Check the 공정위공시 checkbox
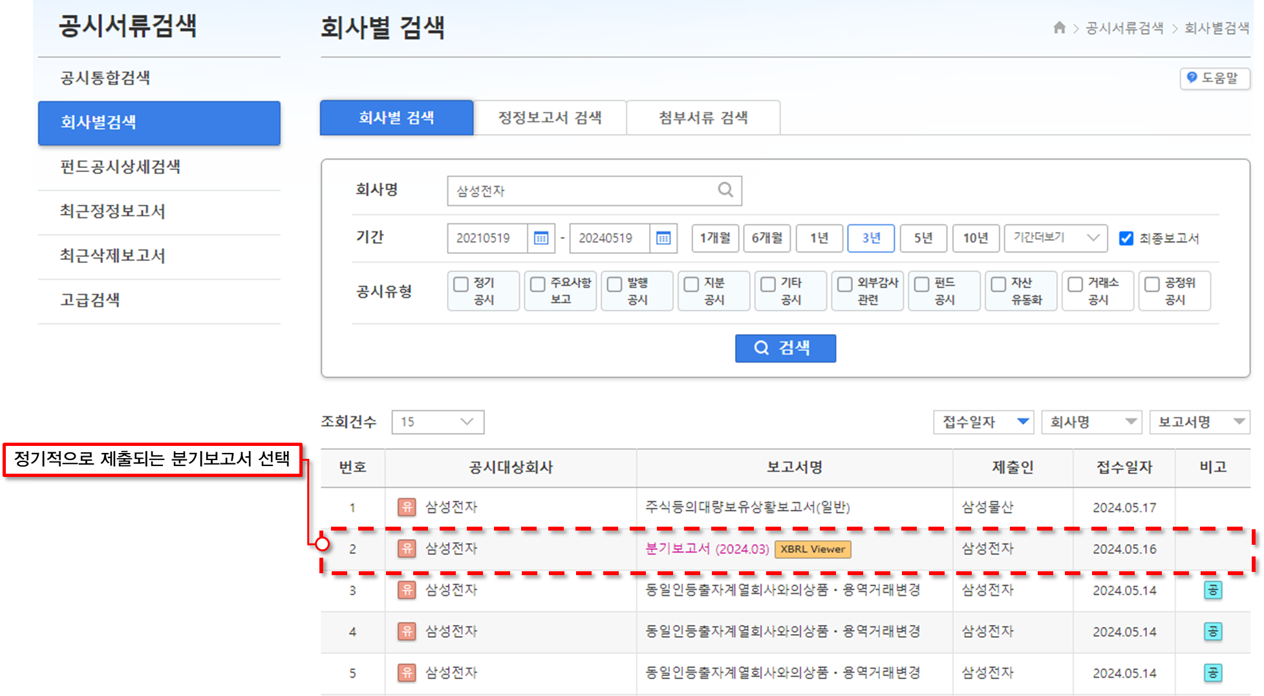 click(x=1152, y=284)
